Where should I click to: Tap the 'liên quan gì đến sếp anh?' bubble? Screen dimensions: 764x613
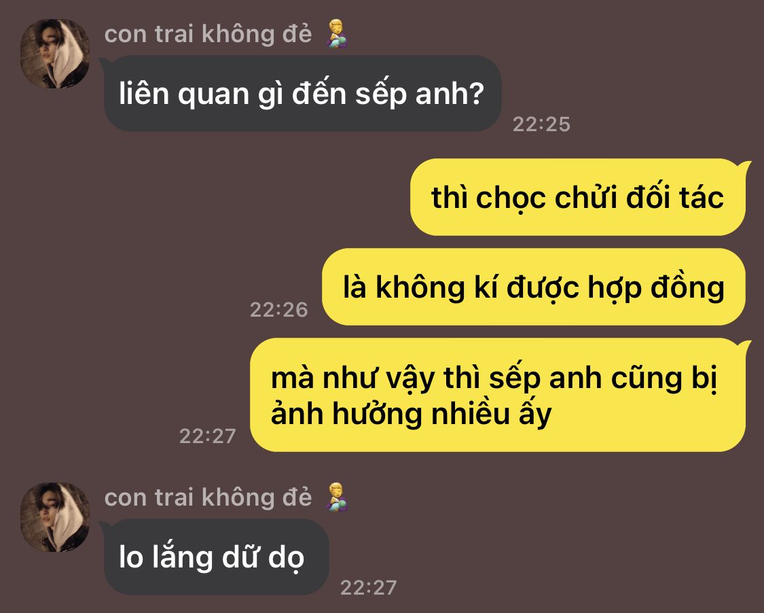302,93
